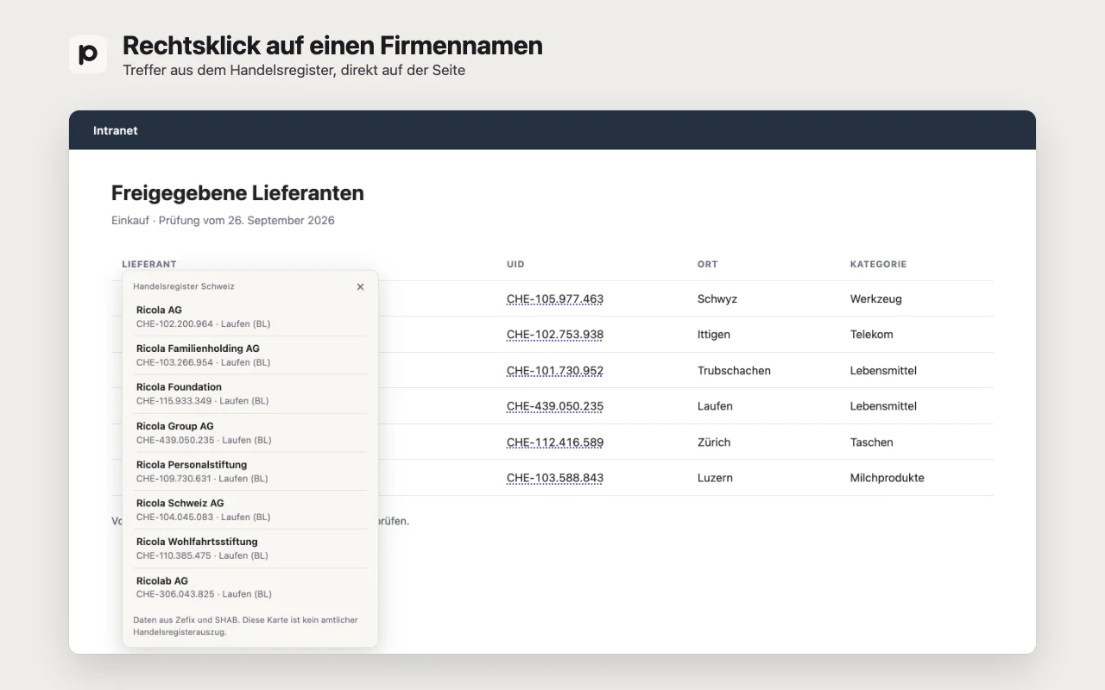The image size is (1105, 690).
Task: Open UID link CHE-102.753.938
Action: click(555, 335)
